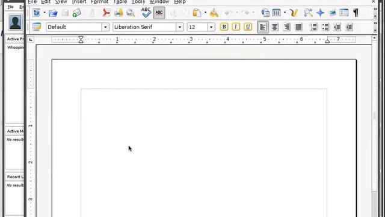
Task: Expand Undo history dropdown arrow
Action: coord(236,13)
